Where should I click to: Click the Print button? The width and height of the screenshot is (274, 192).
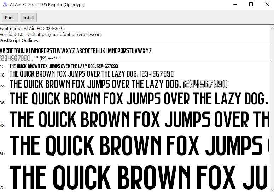coord(10,18)
